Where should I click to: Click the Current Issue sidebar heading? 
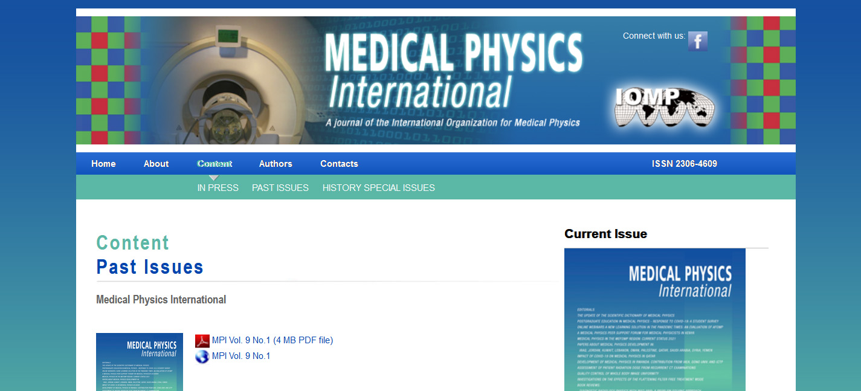pyautogui.click(x=605, y=234)
